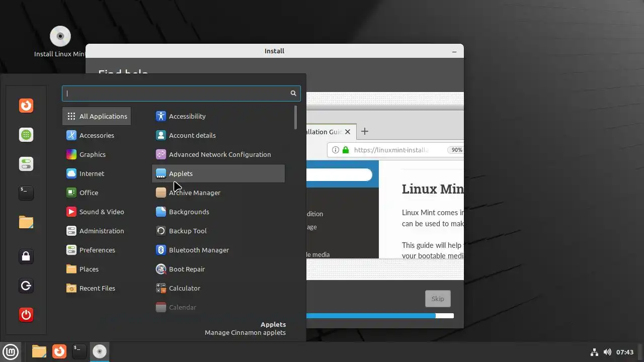Launch the Calendar entry
Viewport: 644px width, 362px height.
coord(218,307)
